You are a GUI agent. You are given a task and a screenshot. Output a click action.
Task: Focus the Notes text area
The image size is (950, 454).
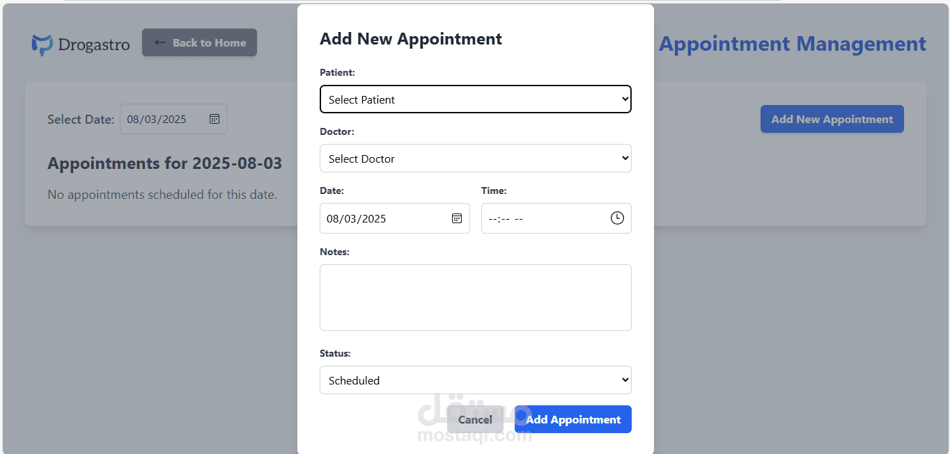(x=476, y=298)
